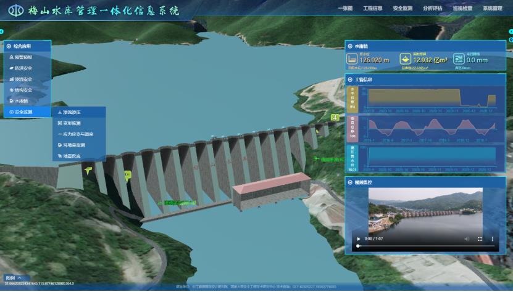Open the video more-options menu
The width and height of the screenshot is (513, 292).
[493, 239]
